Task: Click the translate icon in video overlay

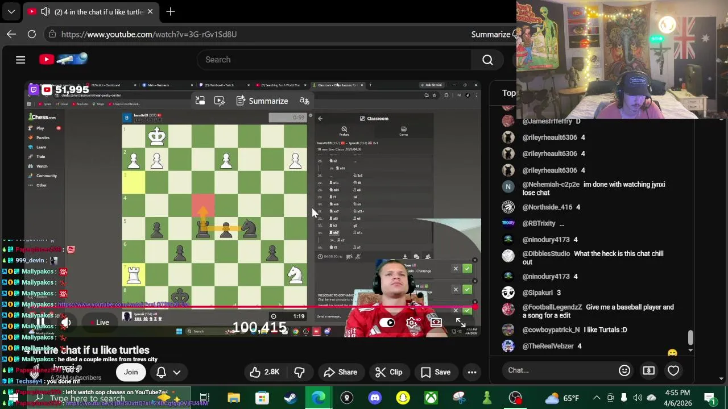Action: click(304, 101)
